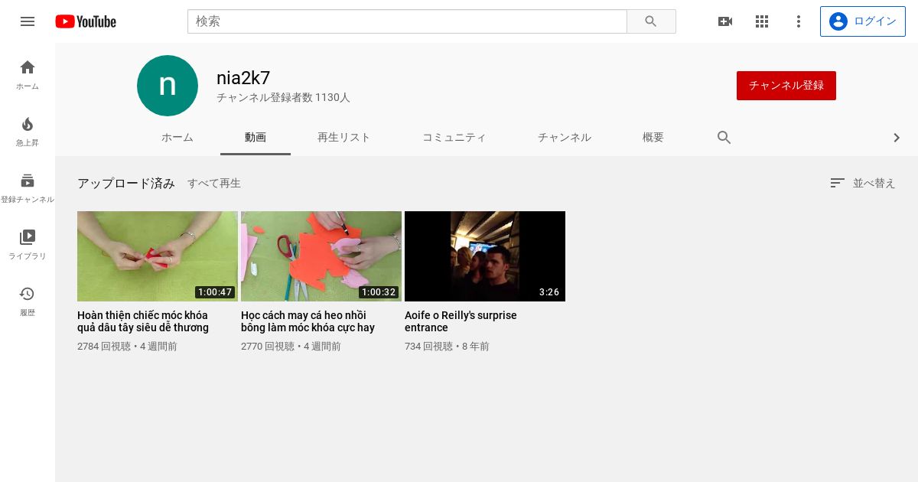Click the '2784 回視聴' view count text
This screenshot has height=482, width=918.
pos(104,347)
